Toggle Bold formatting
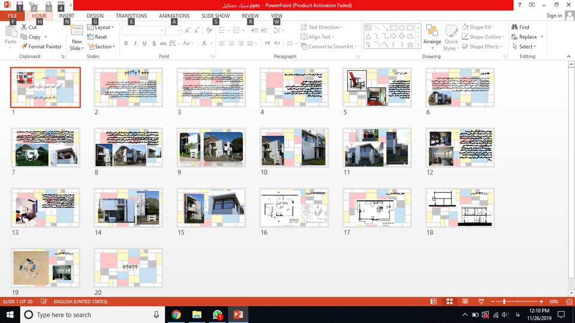This screenshot has height=323, width=575. click(126, 43)
